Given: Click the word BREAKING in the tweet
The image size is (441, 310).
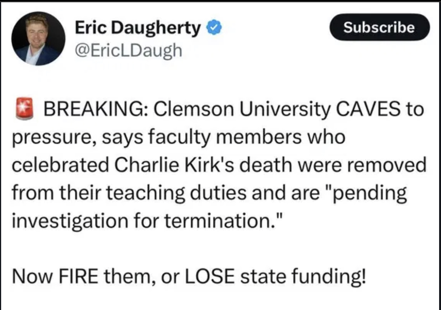Looking at the screenshot, I should 93,110.
